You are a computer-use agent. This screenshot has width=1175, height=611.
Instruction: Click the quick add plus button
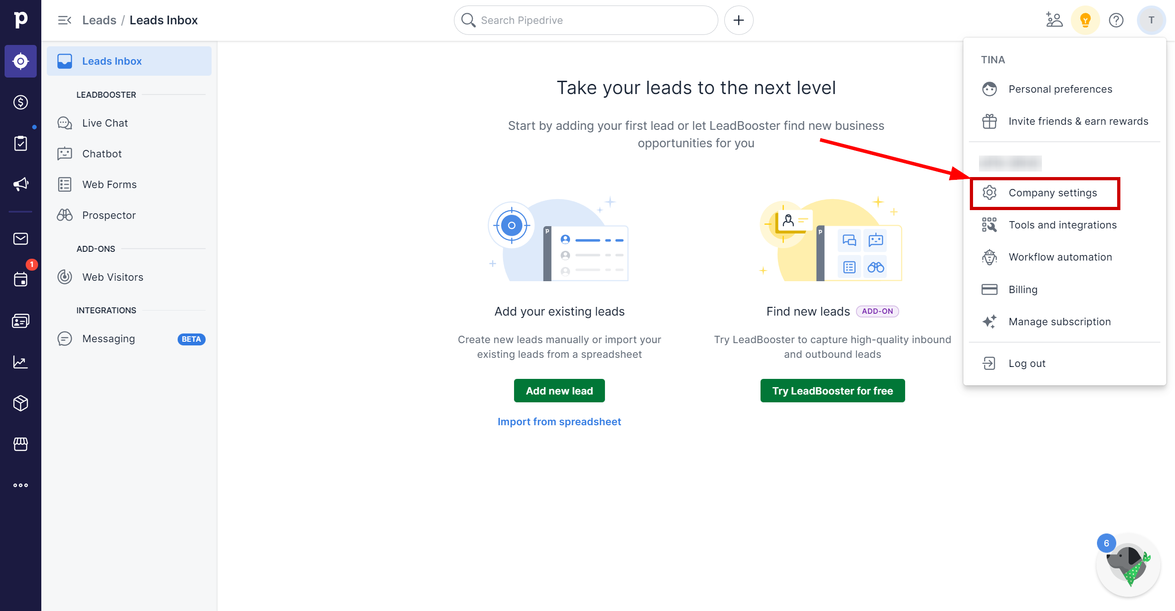(x=739, y=20)
